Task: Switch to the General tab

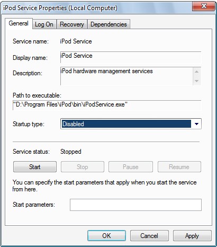Action: click(x=19, y=23)
